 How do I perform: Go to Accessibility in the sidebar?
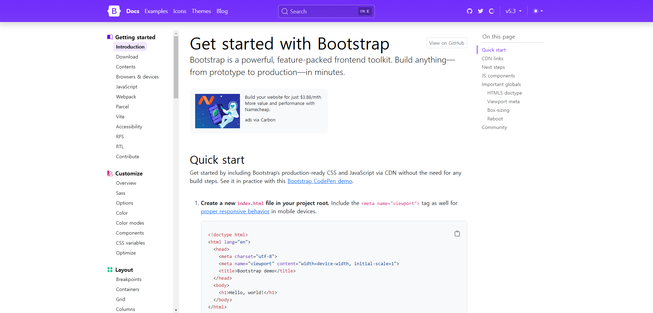coord(129,127)
